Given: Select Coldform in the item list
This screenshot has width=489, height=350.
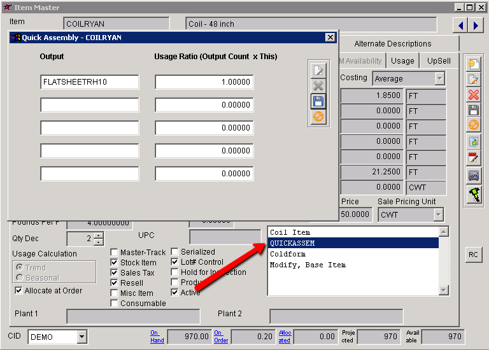Looking at the screenshot, I should tap(288, 254).
